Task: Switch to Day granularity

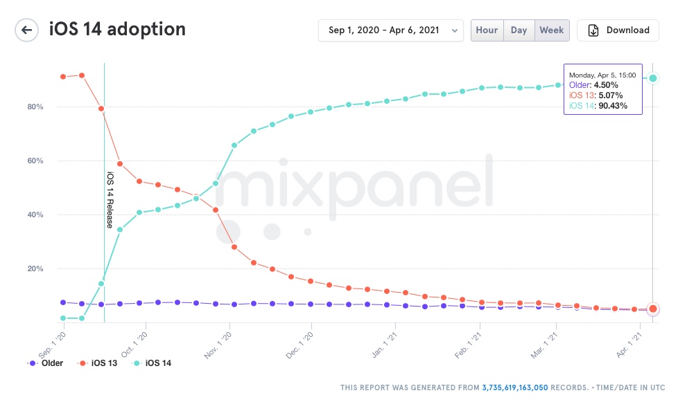Action: [519, 30]
